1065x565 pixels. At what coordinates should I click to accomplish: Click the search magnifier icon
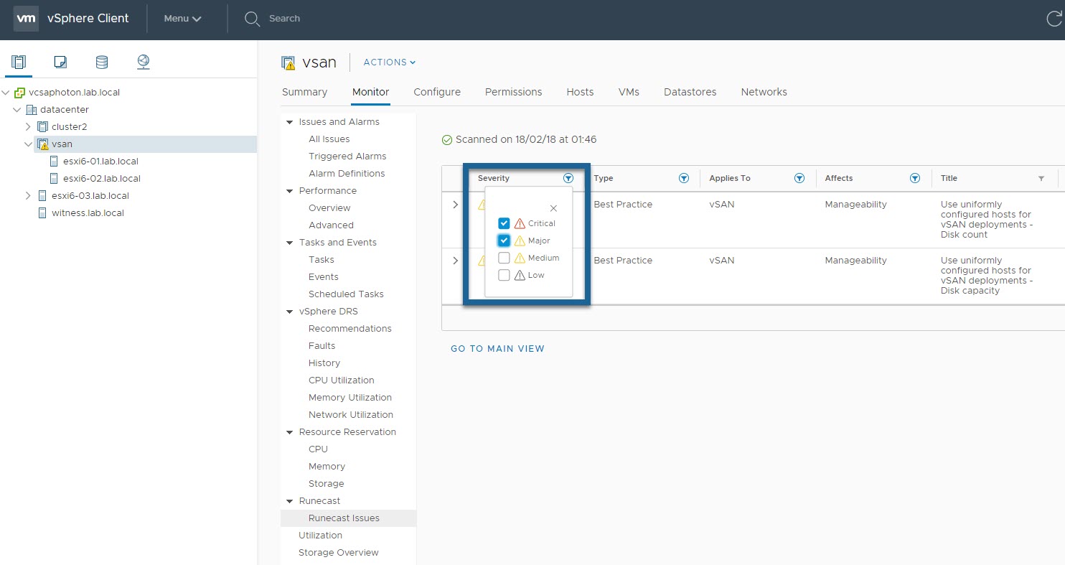pyautogui.click(x=252, y=19)
